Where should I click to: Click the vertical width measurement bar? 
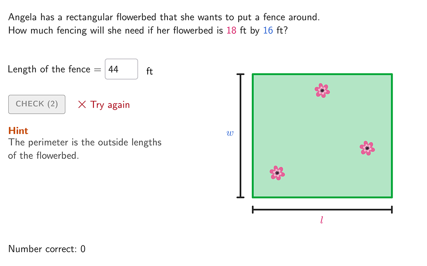click(x=240, y=136)
